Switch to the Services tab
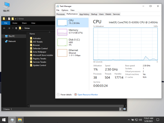 (x=116, y=14)
